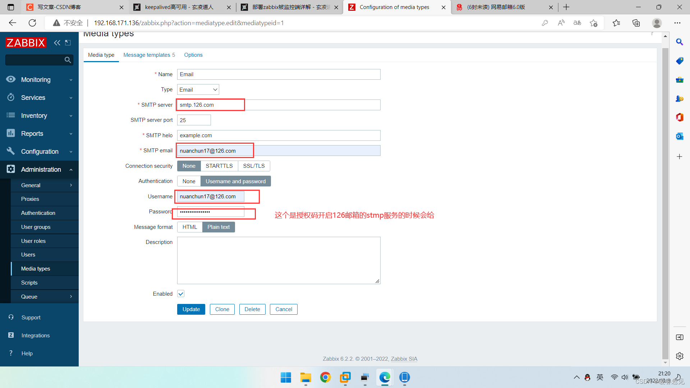The image size is (690, 388).
Task: Click Clone to duplicate media type
Action: (222, 309)
